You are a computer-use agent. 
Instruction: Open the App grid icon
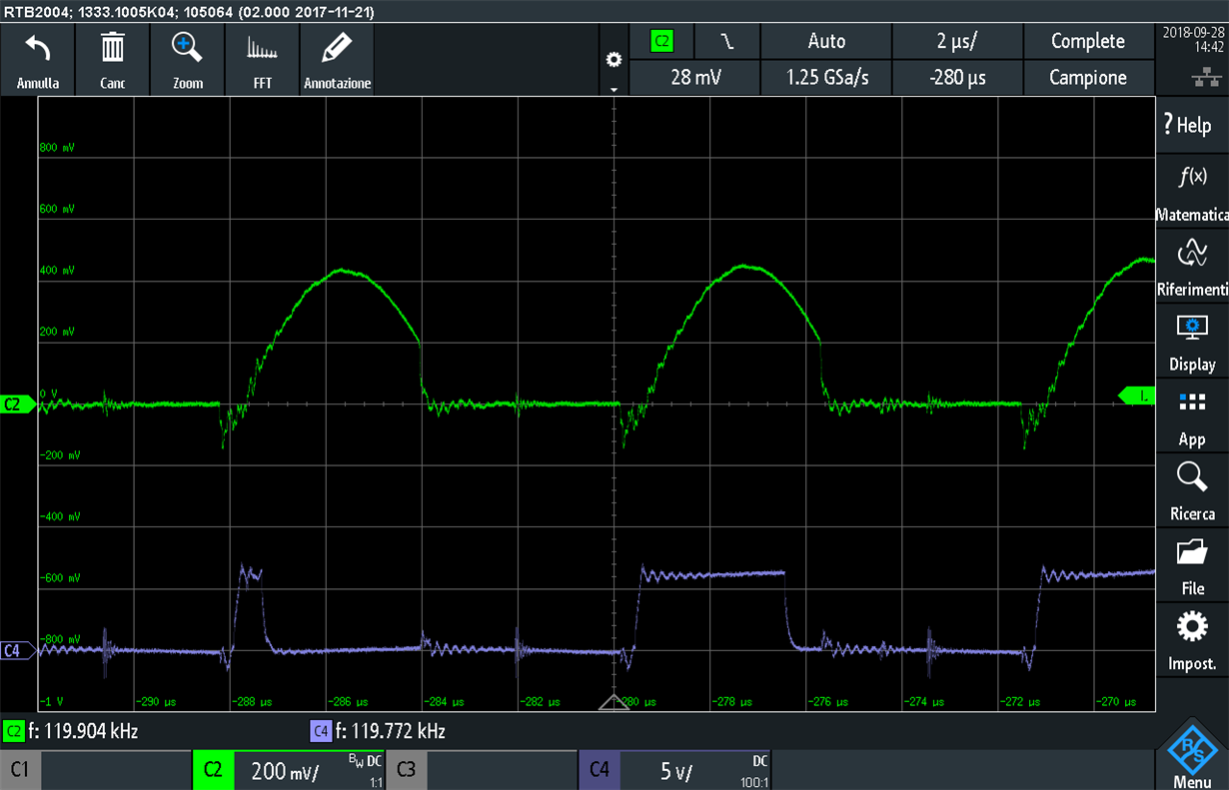point(1192,401)
